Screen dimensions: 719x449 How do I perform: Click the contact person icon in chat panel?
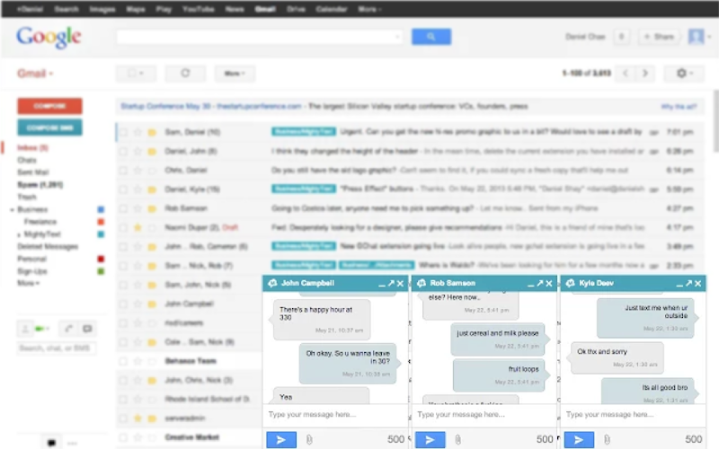[x=25, y=329]
